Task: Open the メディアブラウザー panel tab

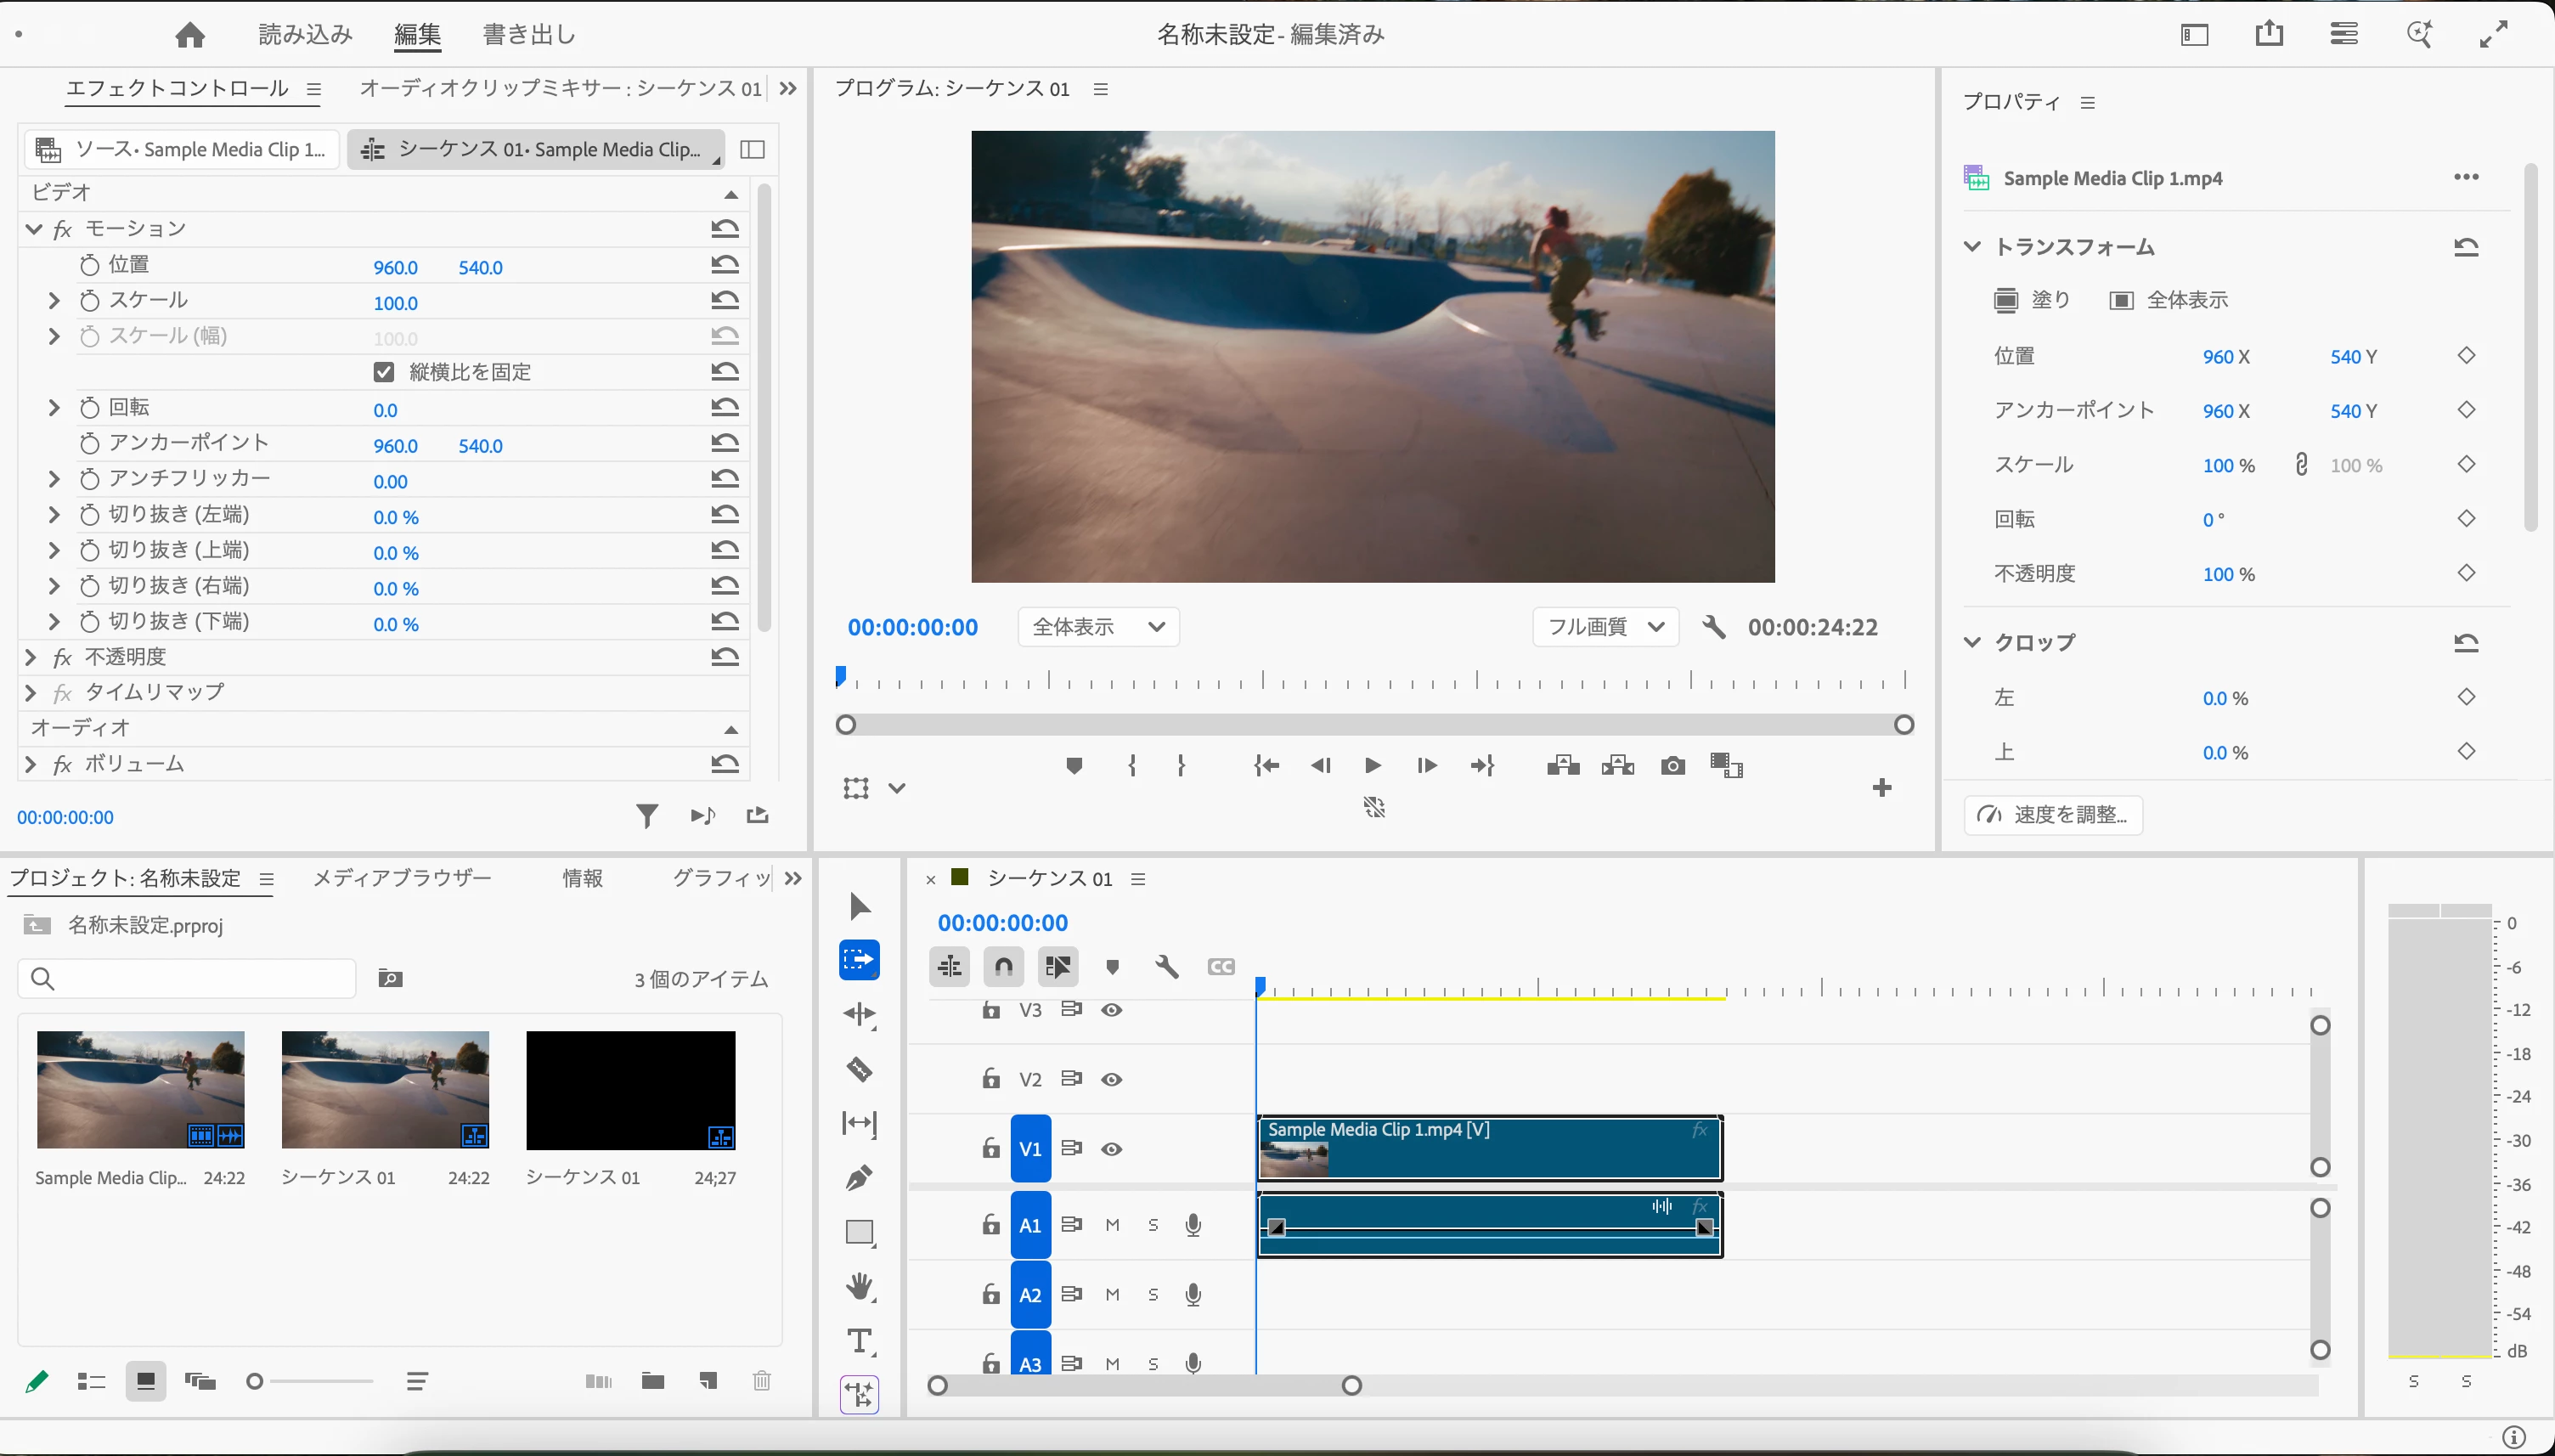Action: [402, 878]
